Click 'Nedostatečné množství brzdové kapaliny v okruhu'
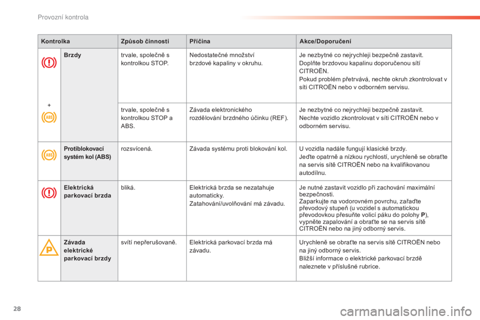 [226, 59]
